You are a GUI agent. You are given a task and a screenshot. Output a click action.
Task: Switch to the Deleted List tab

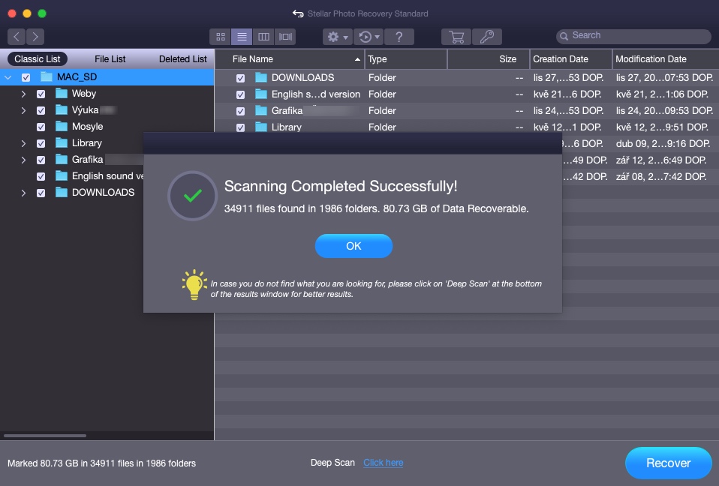(x=183, y=59)
